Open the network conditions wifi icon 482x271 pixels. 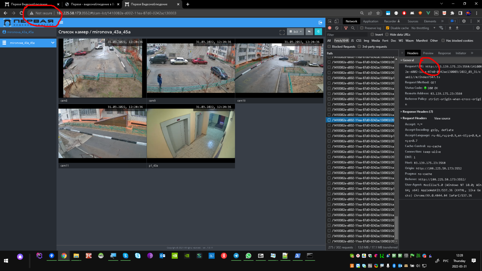pos(441,28)
